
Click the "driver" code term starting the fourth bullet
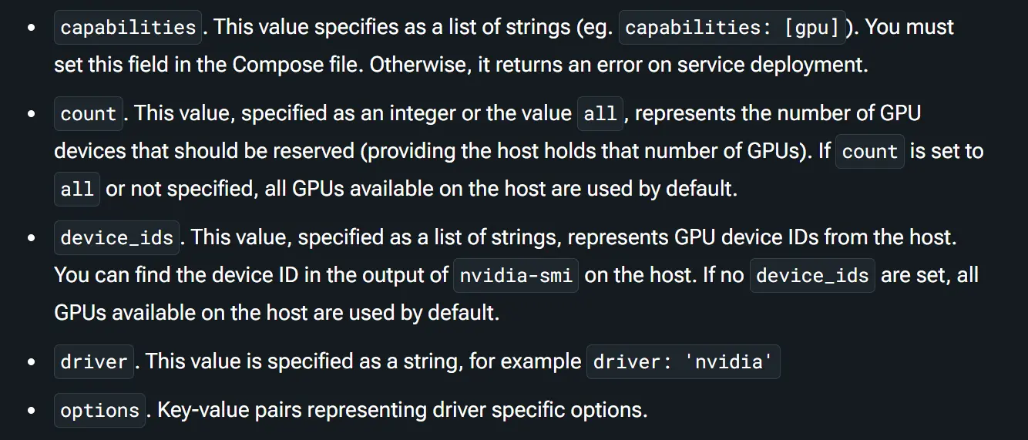94,361
